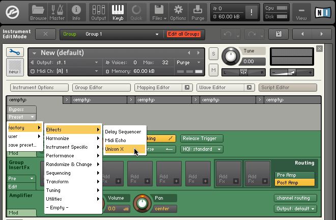
Task: Open the Purge menu in toolbar
Action: [x=198, y=12]
